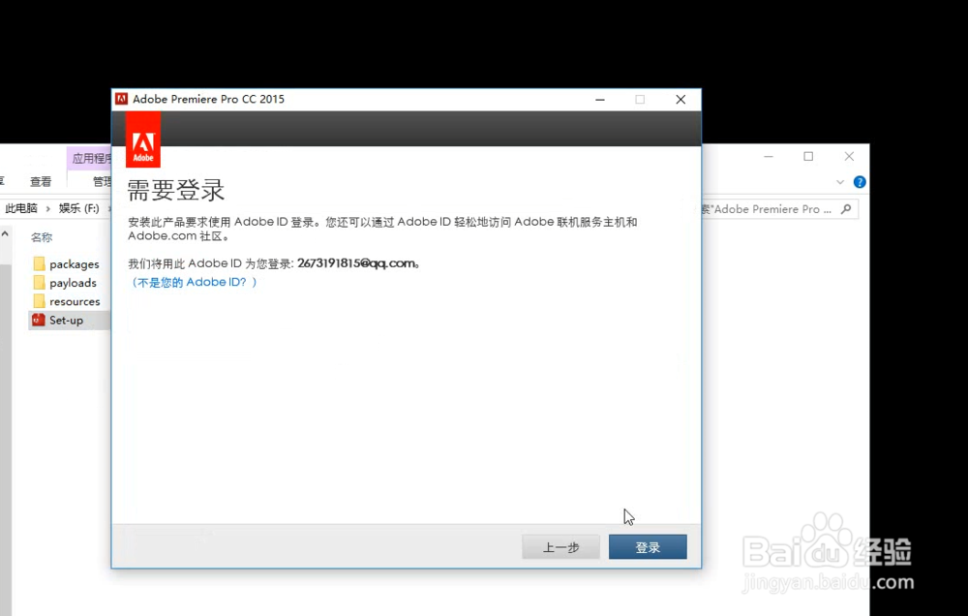Click the Premiere Pro title bar icon
The image size is (968, 616).
pos(122,99)
